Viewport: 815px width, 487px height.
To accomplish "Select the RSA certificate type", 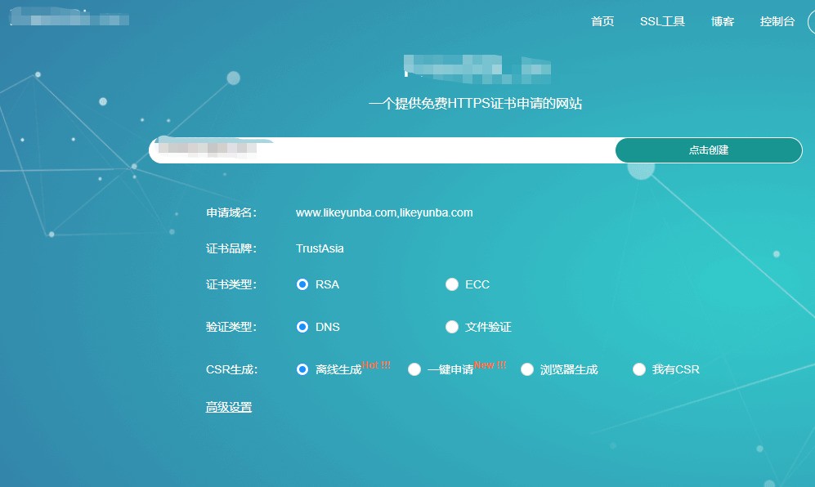I will (x=302, y=284).
